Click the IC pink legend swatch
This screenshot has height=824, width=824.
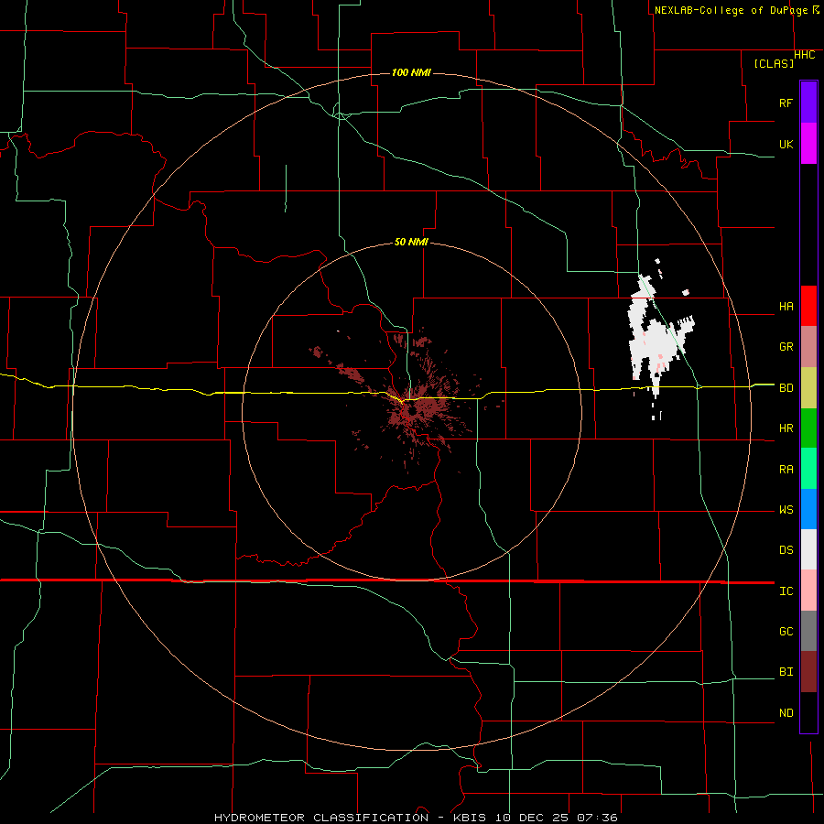(x=808, y=591)
